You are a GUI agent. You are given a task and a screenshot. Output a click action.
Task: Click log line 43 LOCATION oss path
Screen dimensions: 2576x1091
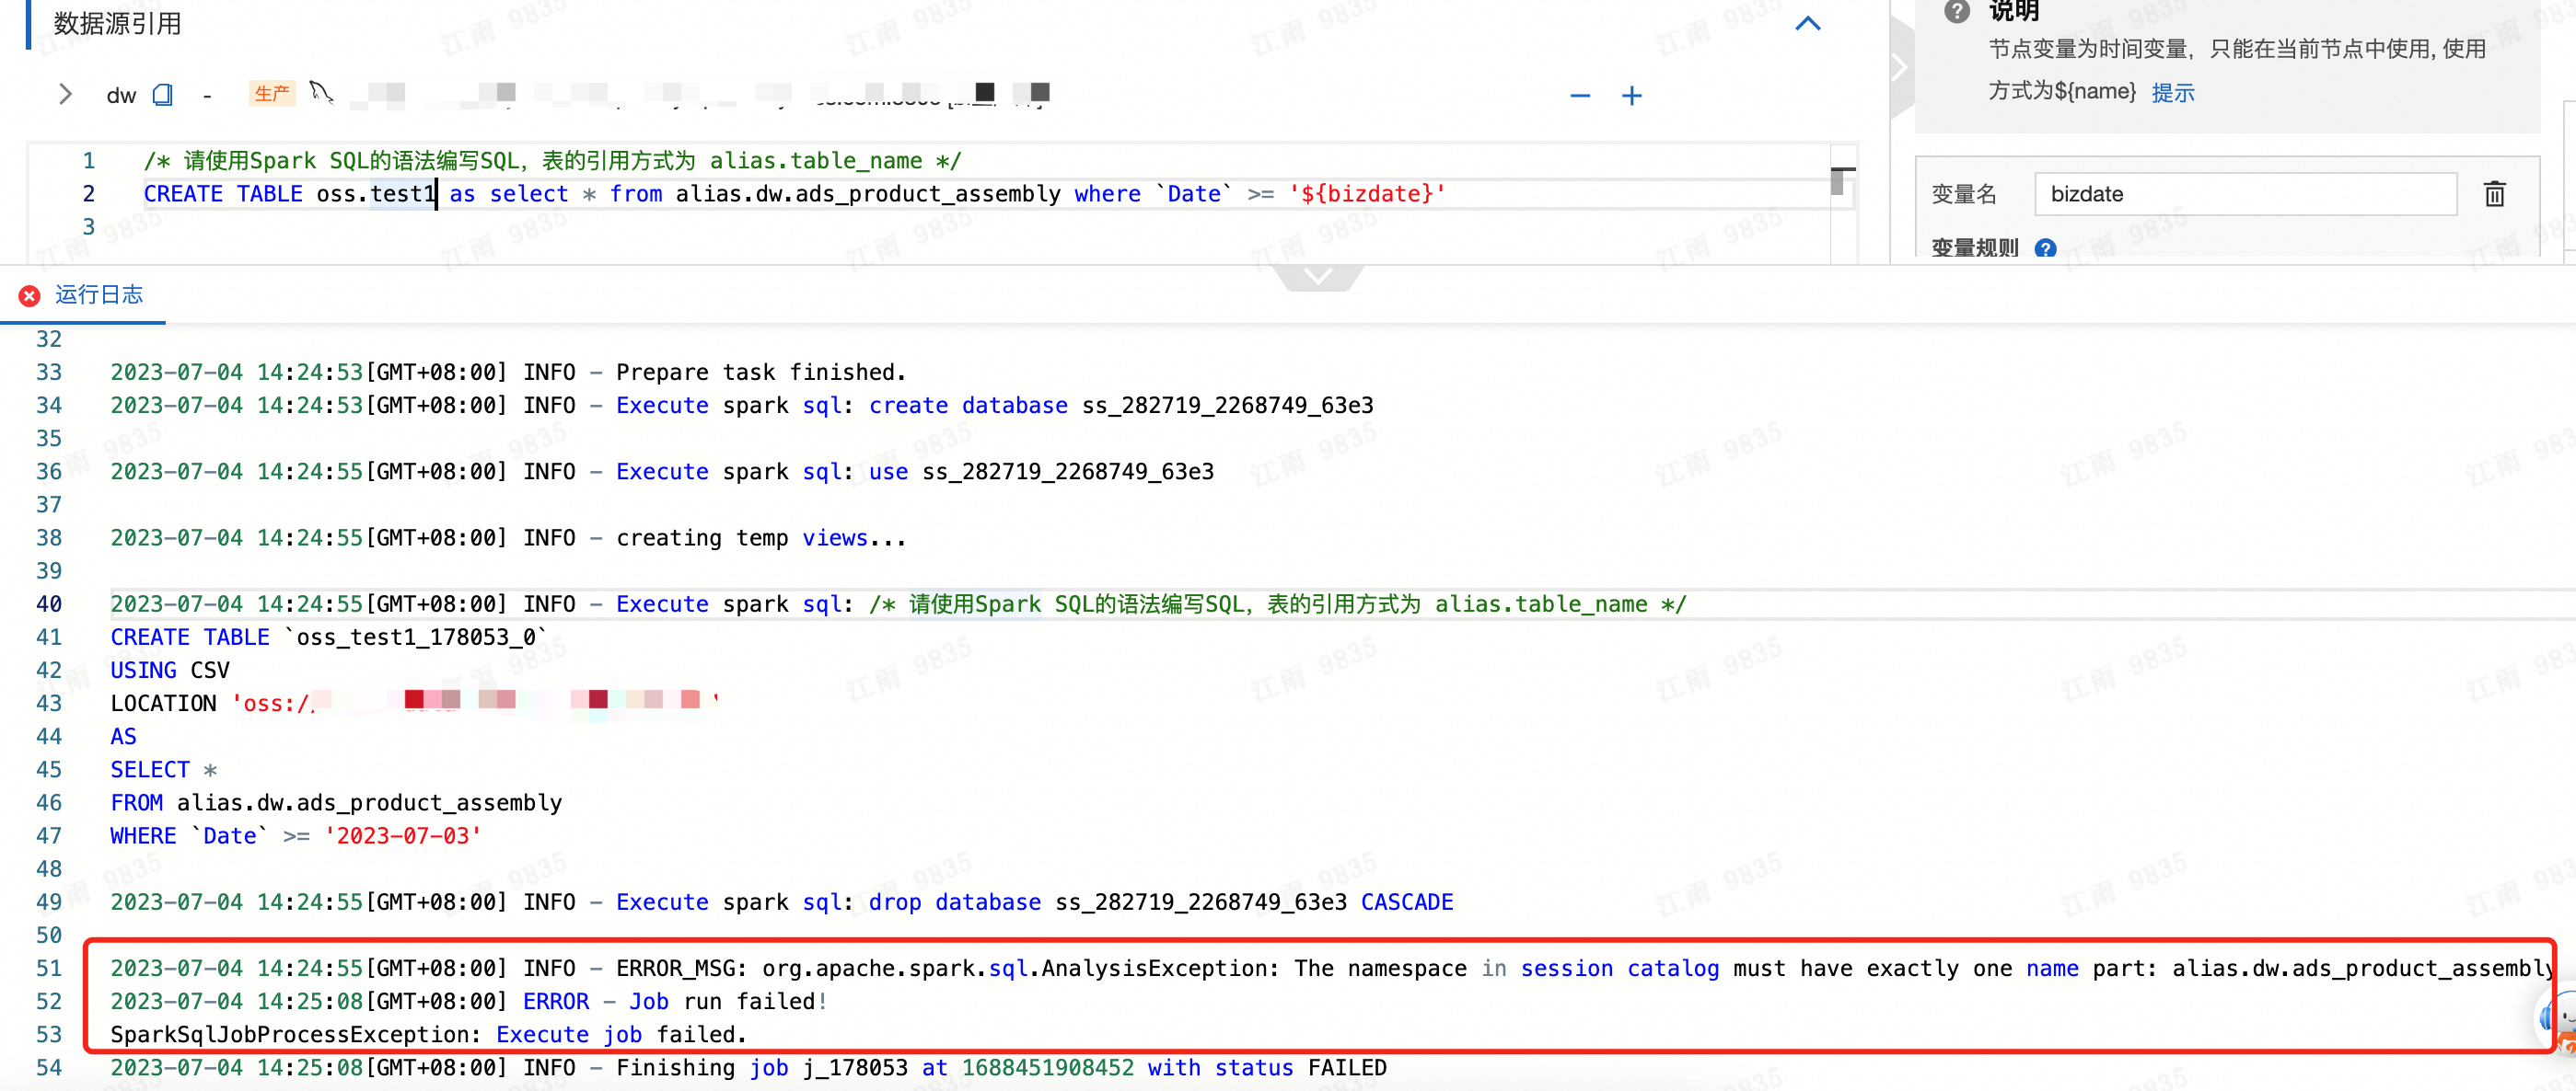(415, 703)
